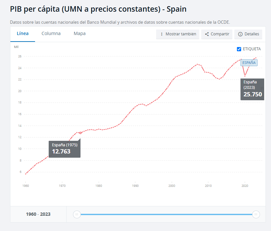The width and height of the screenshot is (271, 231).
Task: Open the Detalles panel
Action: click(248, 34)
